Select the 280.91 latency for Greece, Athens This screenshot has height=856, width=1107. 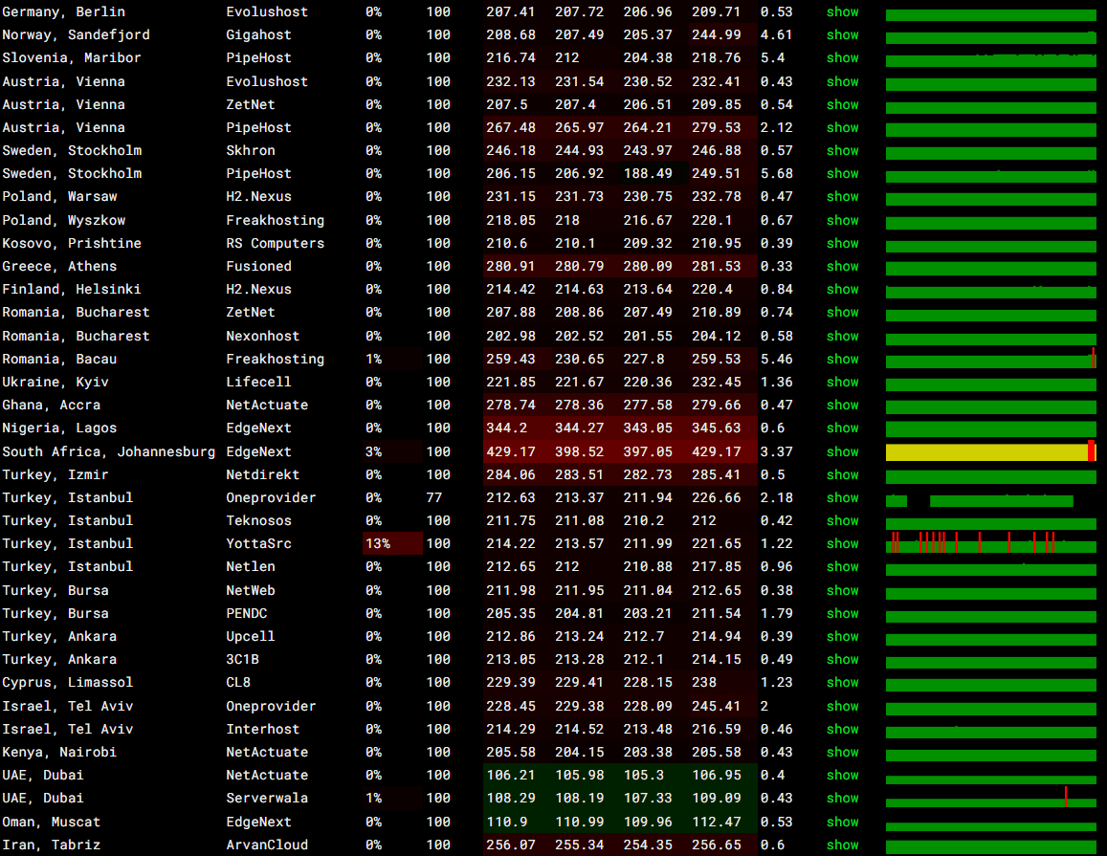coord(510,266)
